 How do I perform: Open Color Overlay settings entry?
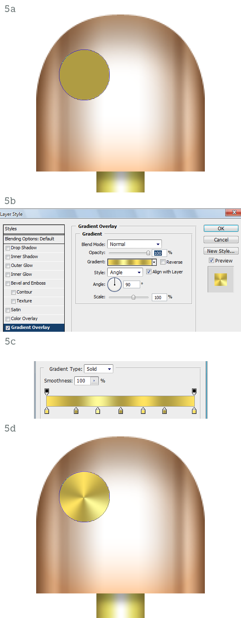pyautogui.click(x=34, y=319)
